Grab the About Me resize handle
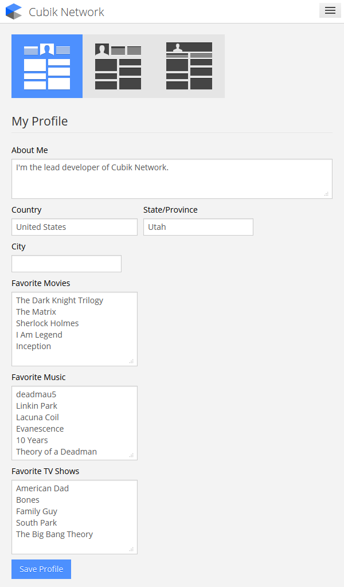This screenshot has width=344, height=587. coord(327,194)
